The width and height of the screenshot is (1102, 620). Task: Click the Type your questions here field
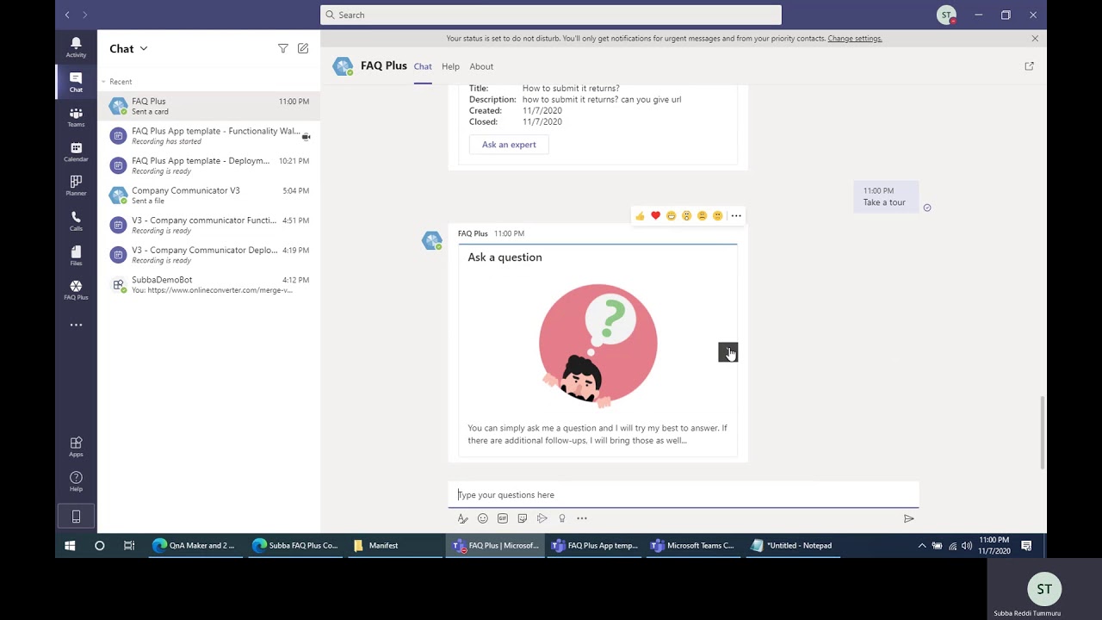[x=684, y=495]
